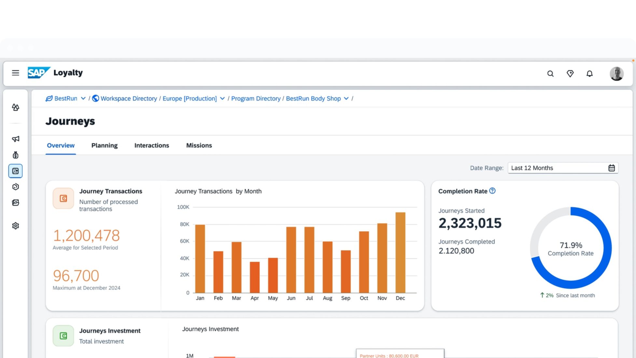
Task: Open the Missions tab
Action: [199, 145]
